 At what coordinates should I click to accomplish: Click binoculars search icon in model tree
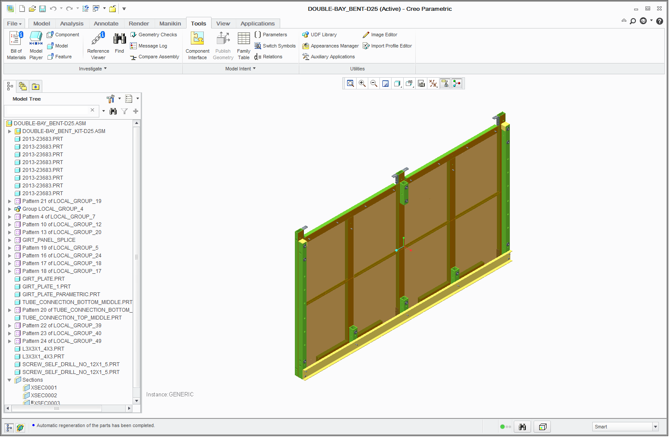[x=113, y=111]
